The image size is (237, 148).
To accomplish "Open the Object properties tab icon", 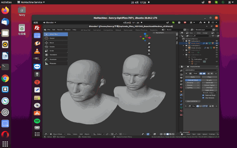I will 181,92.
